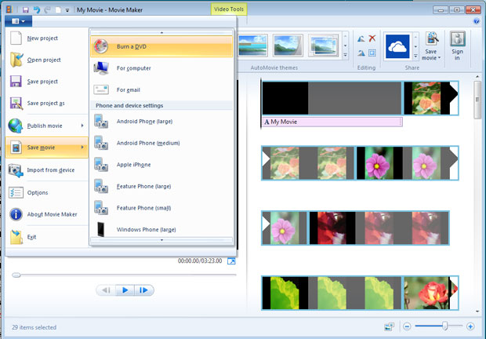Screen dimensions: 486x339
Task: Click the OneDrive cloud share icon
Action: 397,46
